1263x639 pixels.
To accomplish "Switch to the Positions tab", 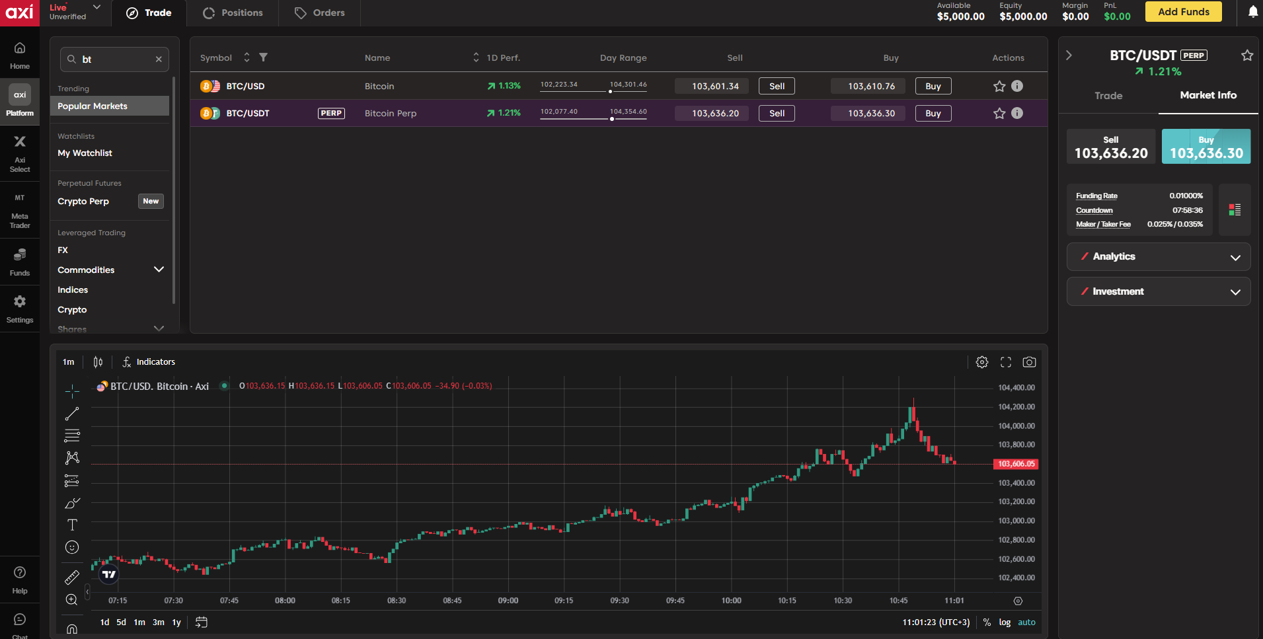I will point(233,13).
